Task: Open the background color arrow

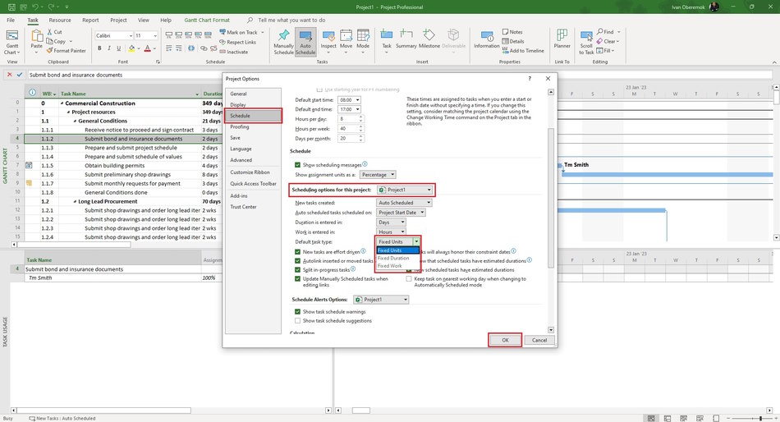Action: coord(139,48)
